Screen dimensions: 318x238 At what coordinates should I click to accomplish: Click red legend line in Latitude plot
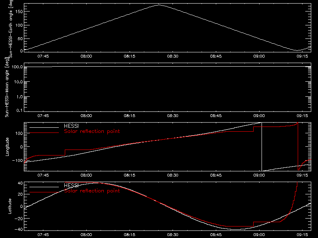[44, 192]
